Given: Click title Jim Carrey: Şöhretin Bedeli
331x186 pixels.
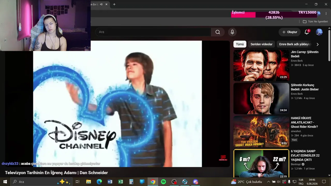Looking at the screenshot, I should 305,54.
